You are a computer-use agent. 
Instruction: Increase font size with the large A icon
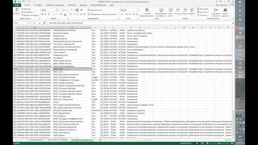click(64, 10)
